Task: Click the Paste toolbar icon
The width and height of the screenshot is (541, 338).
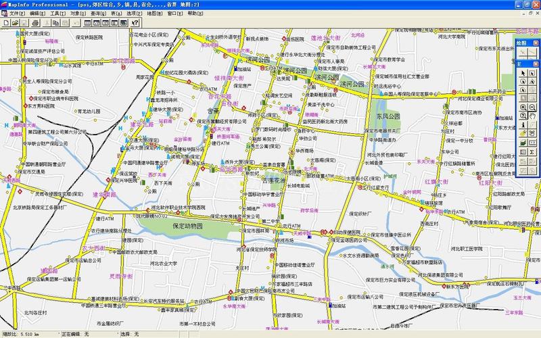Action: (x=64, y=23)
